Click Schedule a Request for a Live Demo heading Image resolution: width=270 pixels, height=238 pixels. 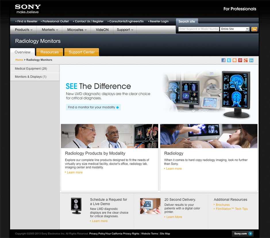point(109,201)
